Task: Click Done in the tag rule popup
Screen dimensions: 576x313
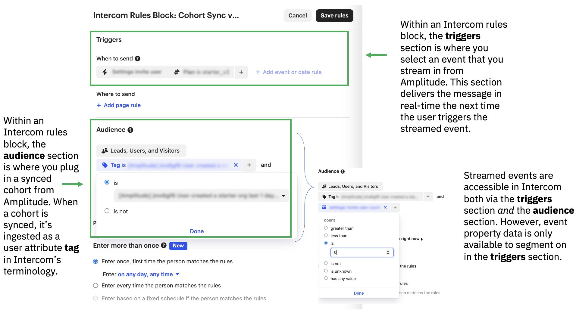Action: pos(197,231)
